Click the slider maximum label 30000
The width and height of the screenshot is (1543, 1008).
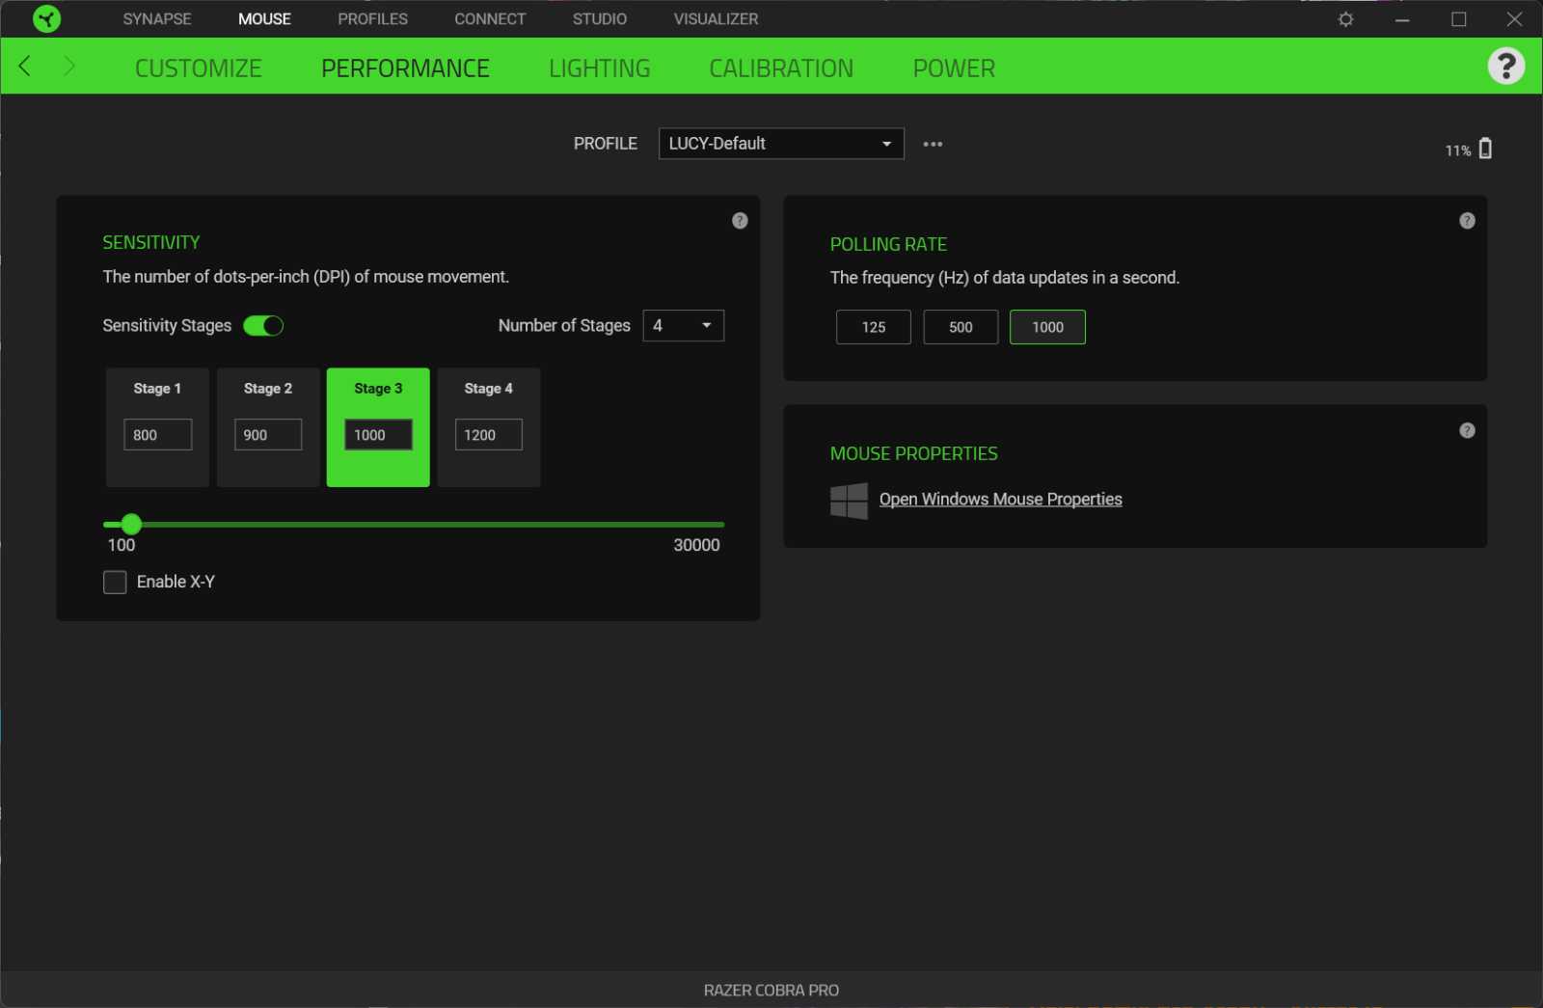[696, 545]
